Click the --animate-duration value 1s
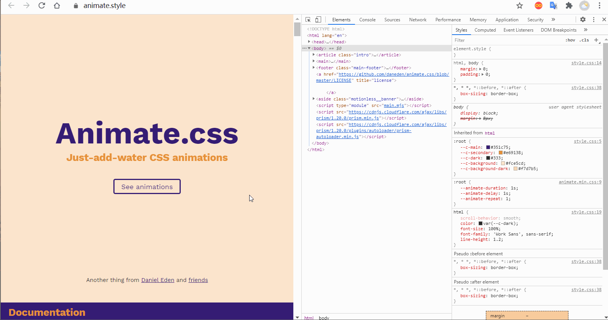 tap(513, 188)
